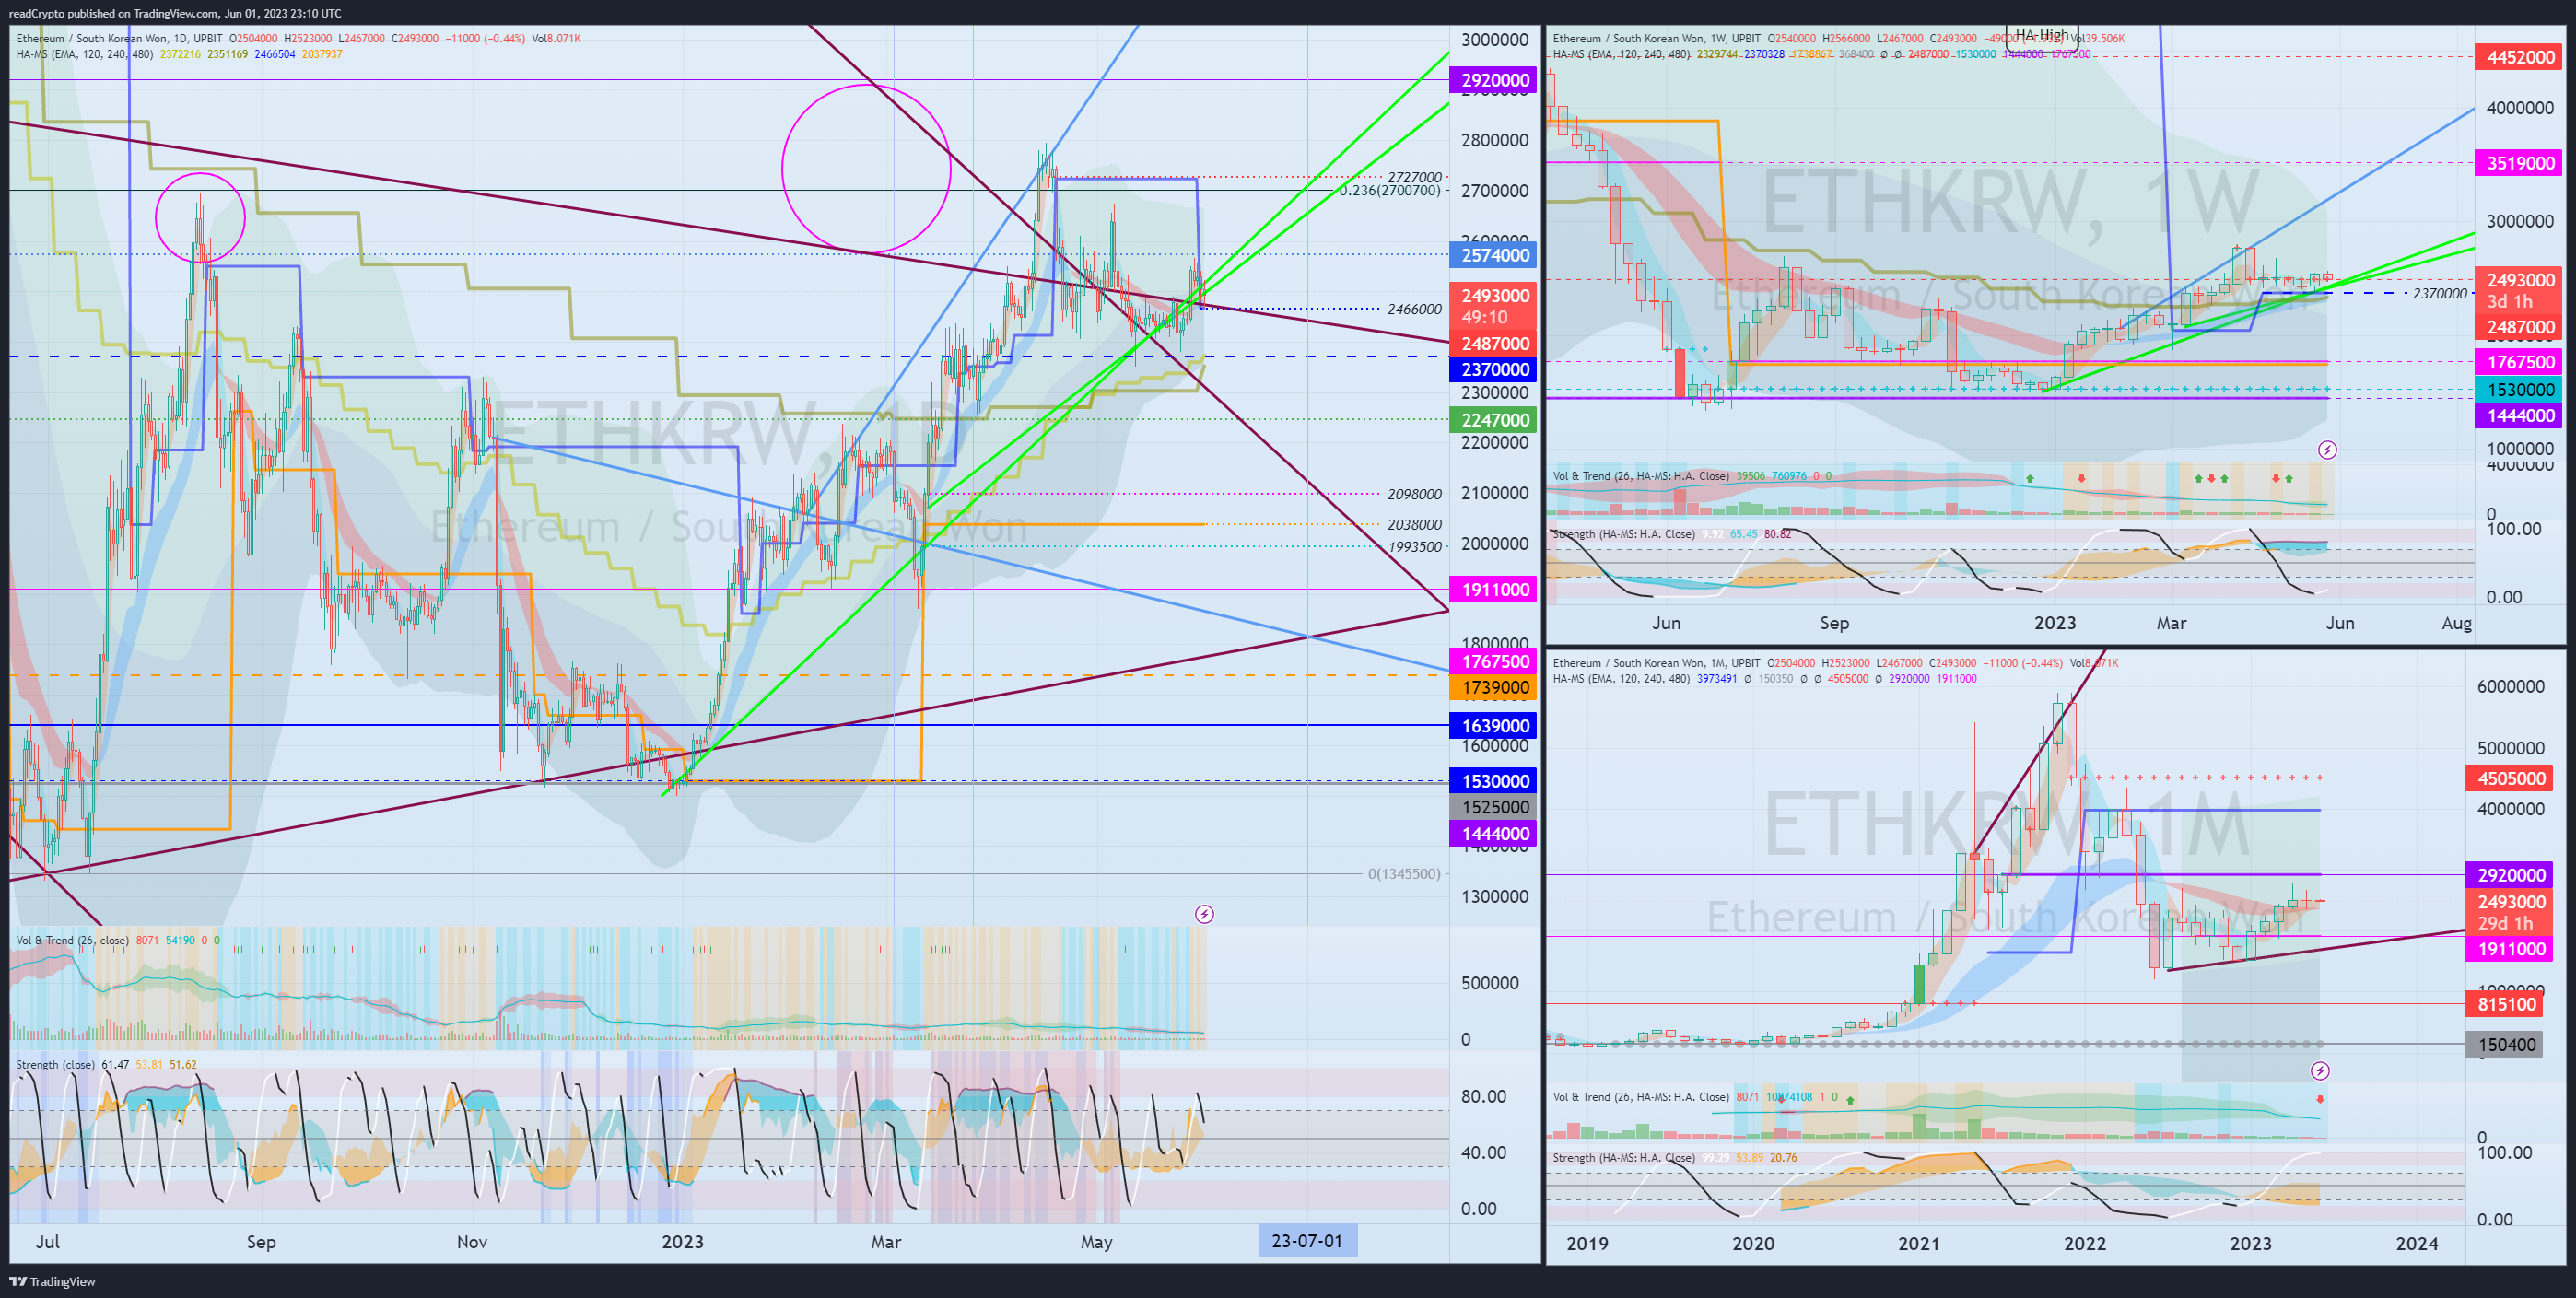
Task: Select the magenta 3519000 label on the weekly chart
Action: pyautogui.click(x=2519, y=163)
